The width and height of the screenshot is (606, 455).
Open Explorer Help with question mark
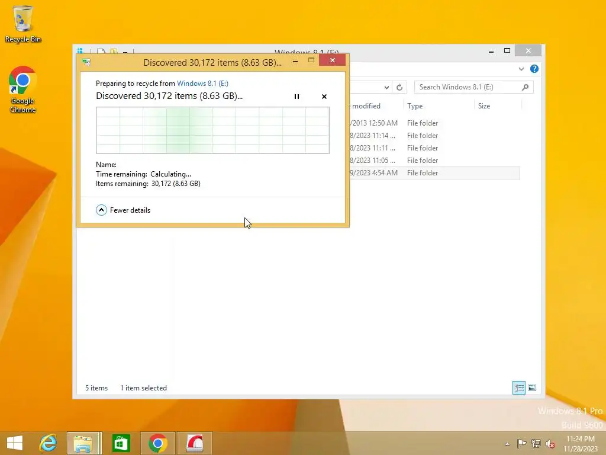[534, 69]
